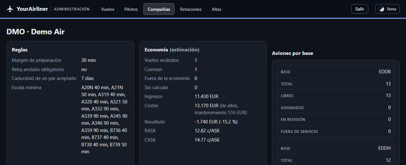
Task: Click the Fuera de la economía label
Action: [167, 78]
